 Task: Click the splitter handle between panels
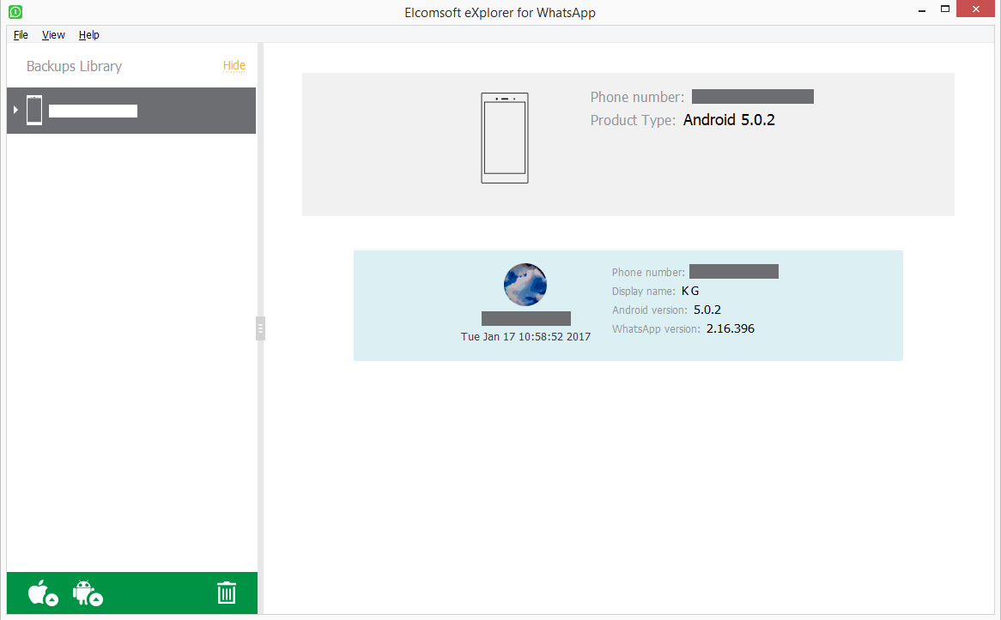260,328
